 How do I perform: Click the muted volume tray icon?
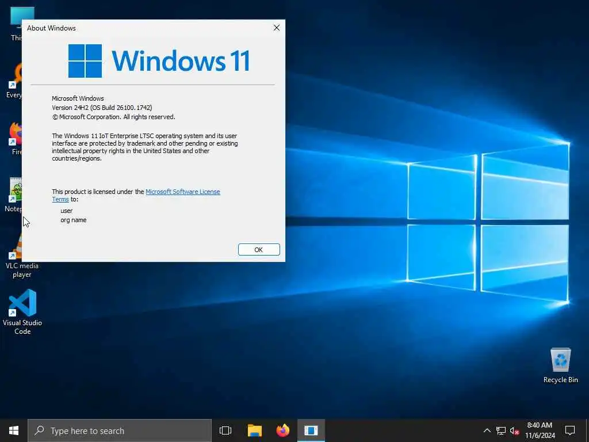(514, 430)
